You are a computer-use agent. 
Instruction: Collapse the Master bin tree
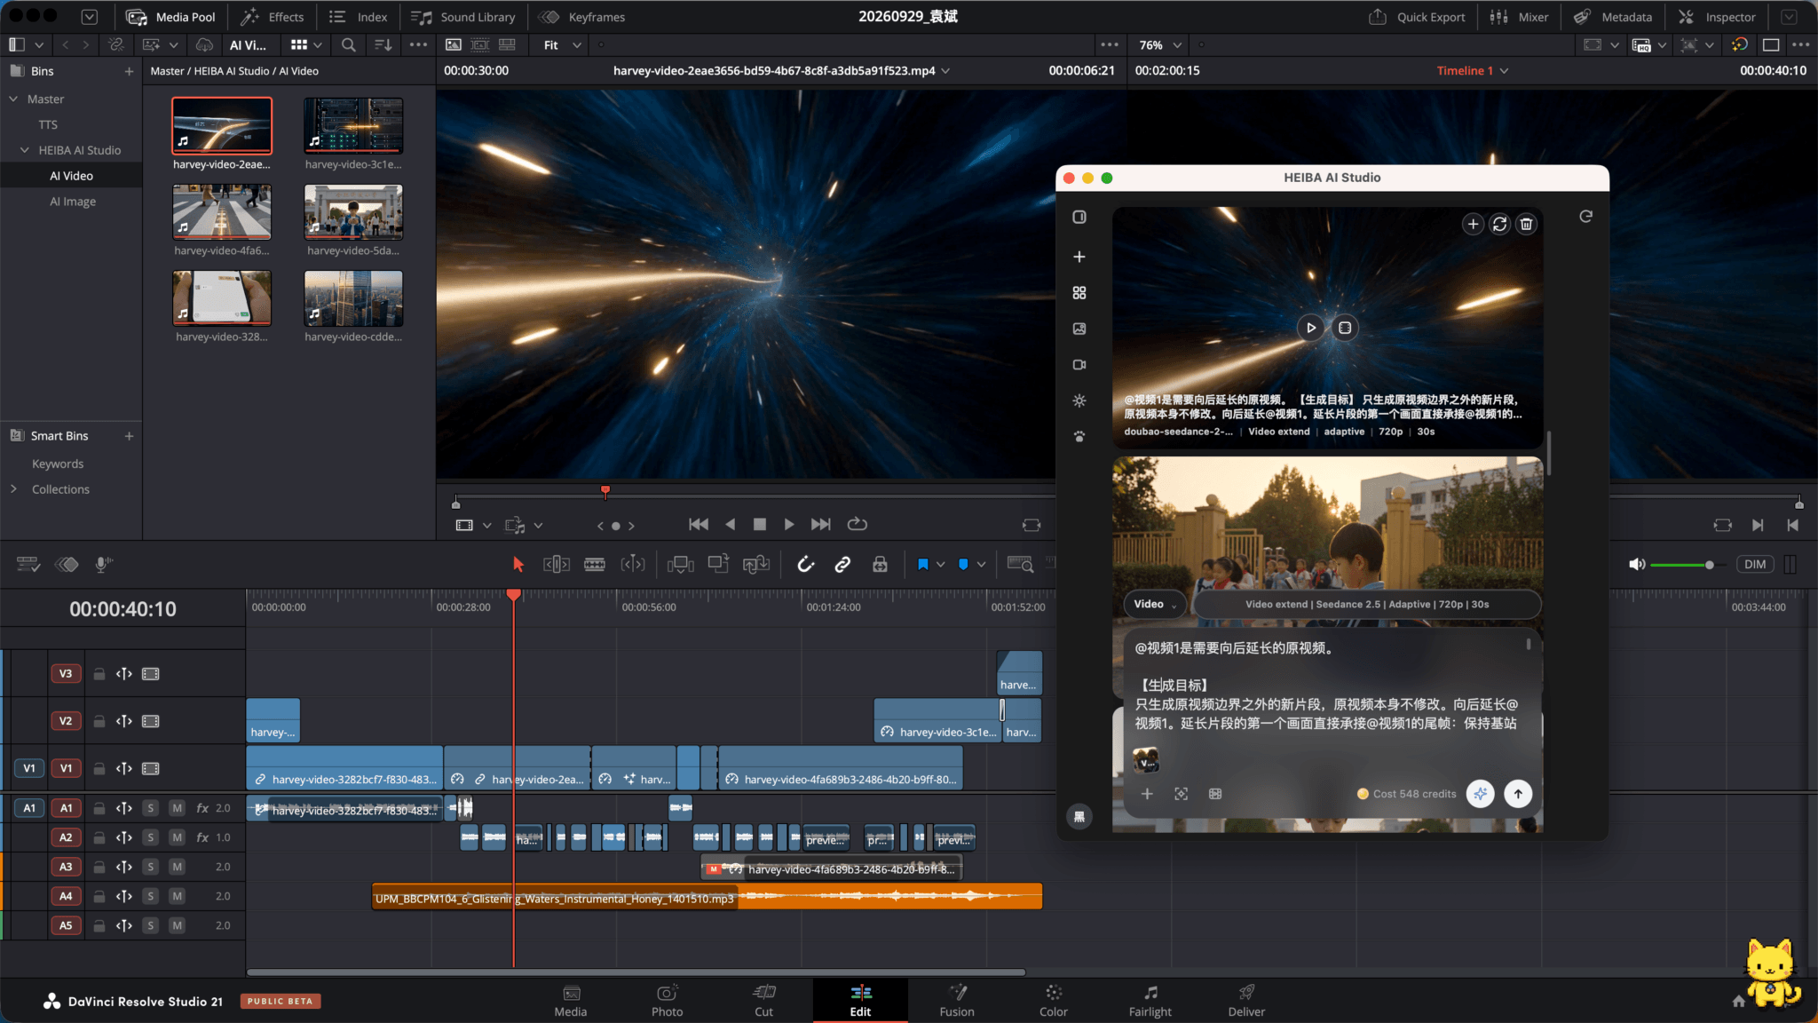click(x=13, y=99)
